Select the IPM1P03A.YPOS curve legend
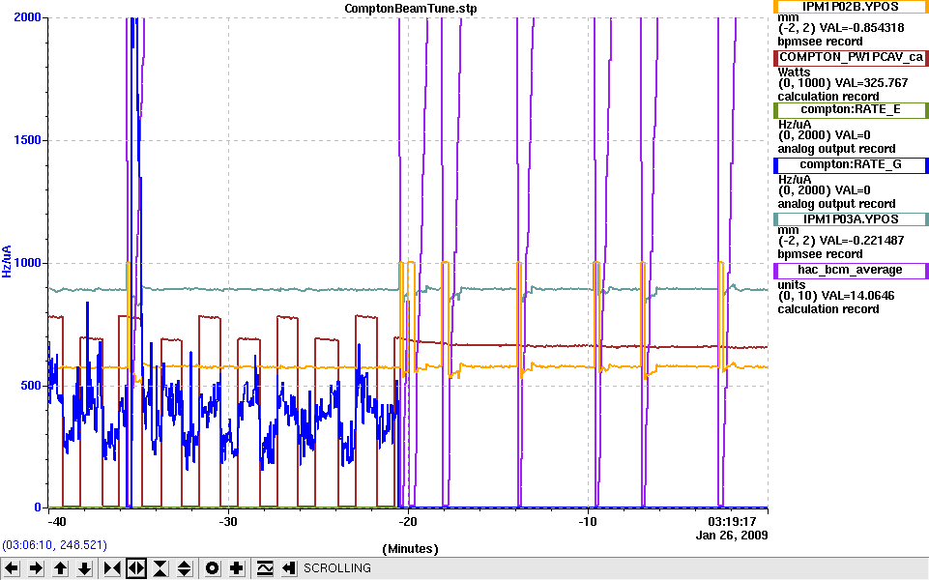The height and width of the screenshot is (580, 929). click(x=851, y=219)
